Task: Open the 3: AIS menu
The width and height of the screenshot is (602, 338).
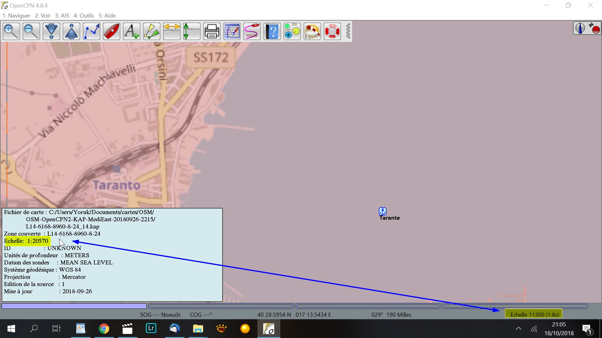Action: pos(62,16)
